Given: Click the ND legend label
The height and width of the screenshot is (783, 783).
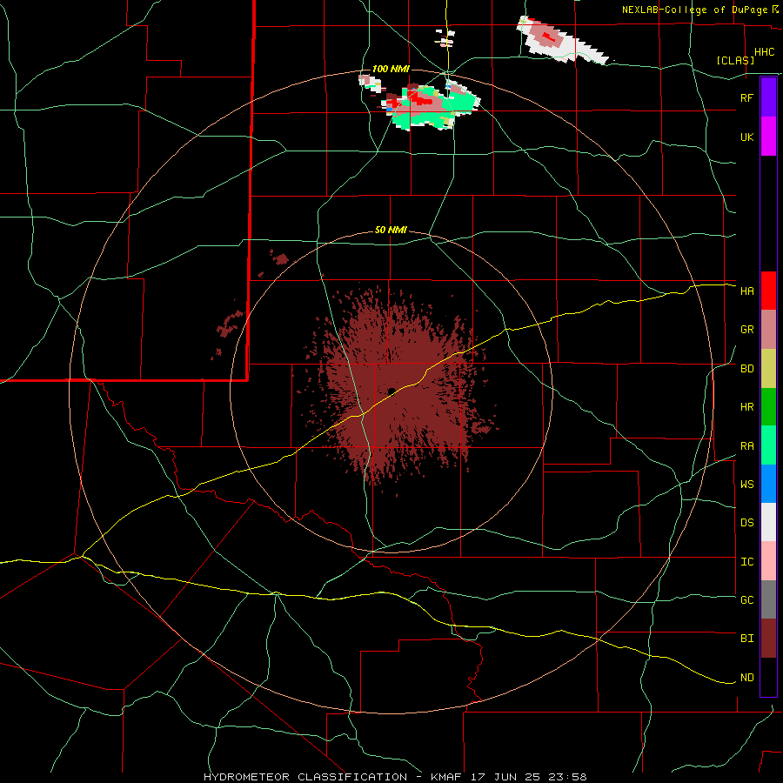Looking at the screenshot, I should [x=746, y=678].
